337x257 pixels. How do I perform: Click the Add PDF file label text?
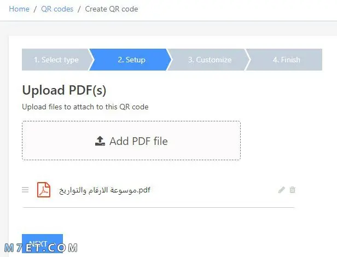138,141
